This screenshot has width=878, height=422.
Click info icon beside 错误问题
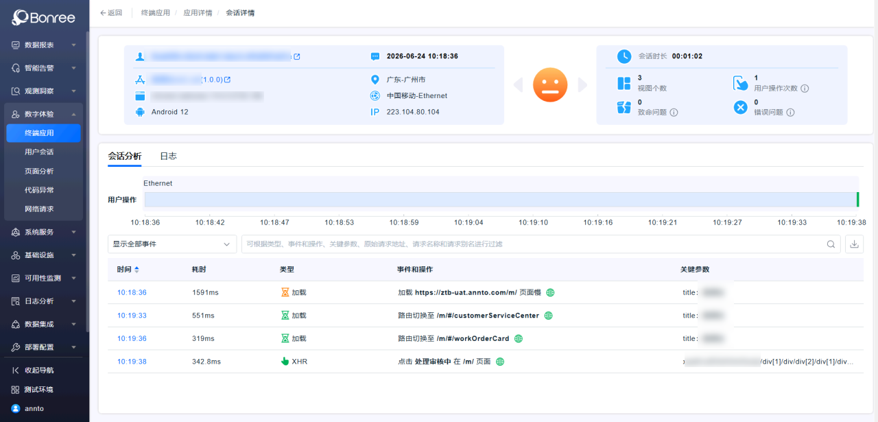[x=791, y=112]
